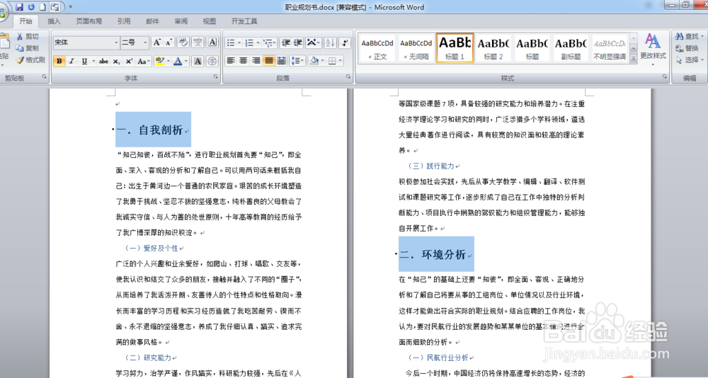Switch to the Review (审阅) tab
The image size is (708, 378).
point(181,21)
